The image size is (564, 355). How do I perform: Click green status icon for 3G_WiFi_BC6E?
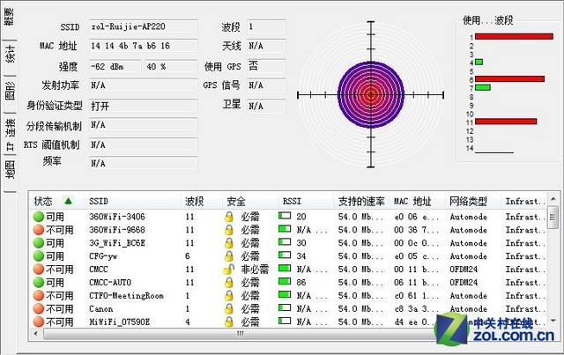(39, 243)
